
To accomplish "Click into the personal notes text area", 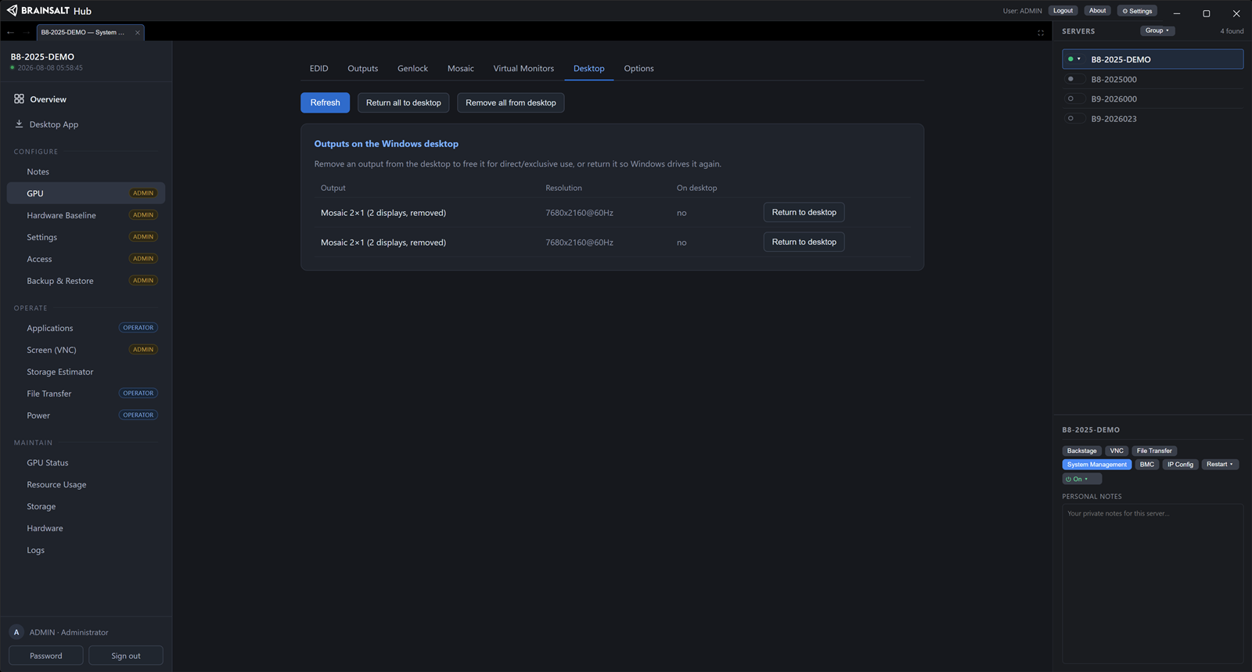I will (1153, 584).
